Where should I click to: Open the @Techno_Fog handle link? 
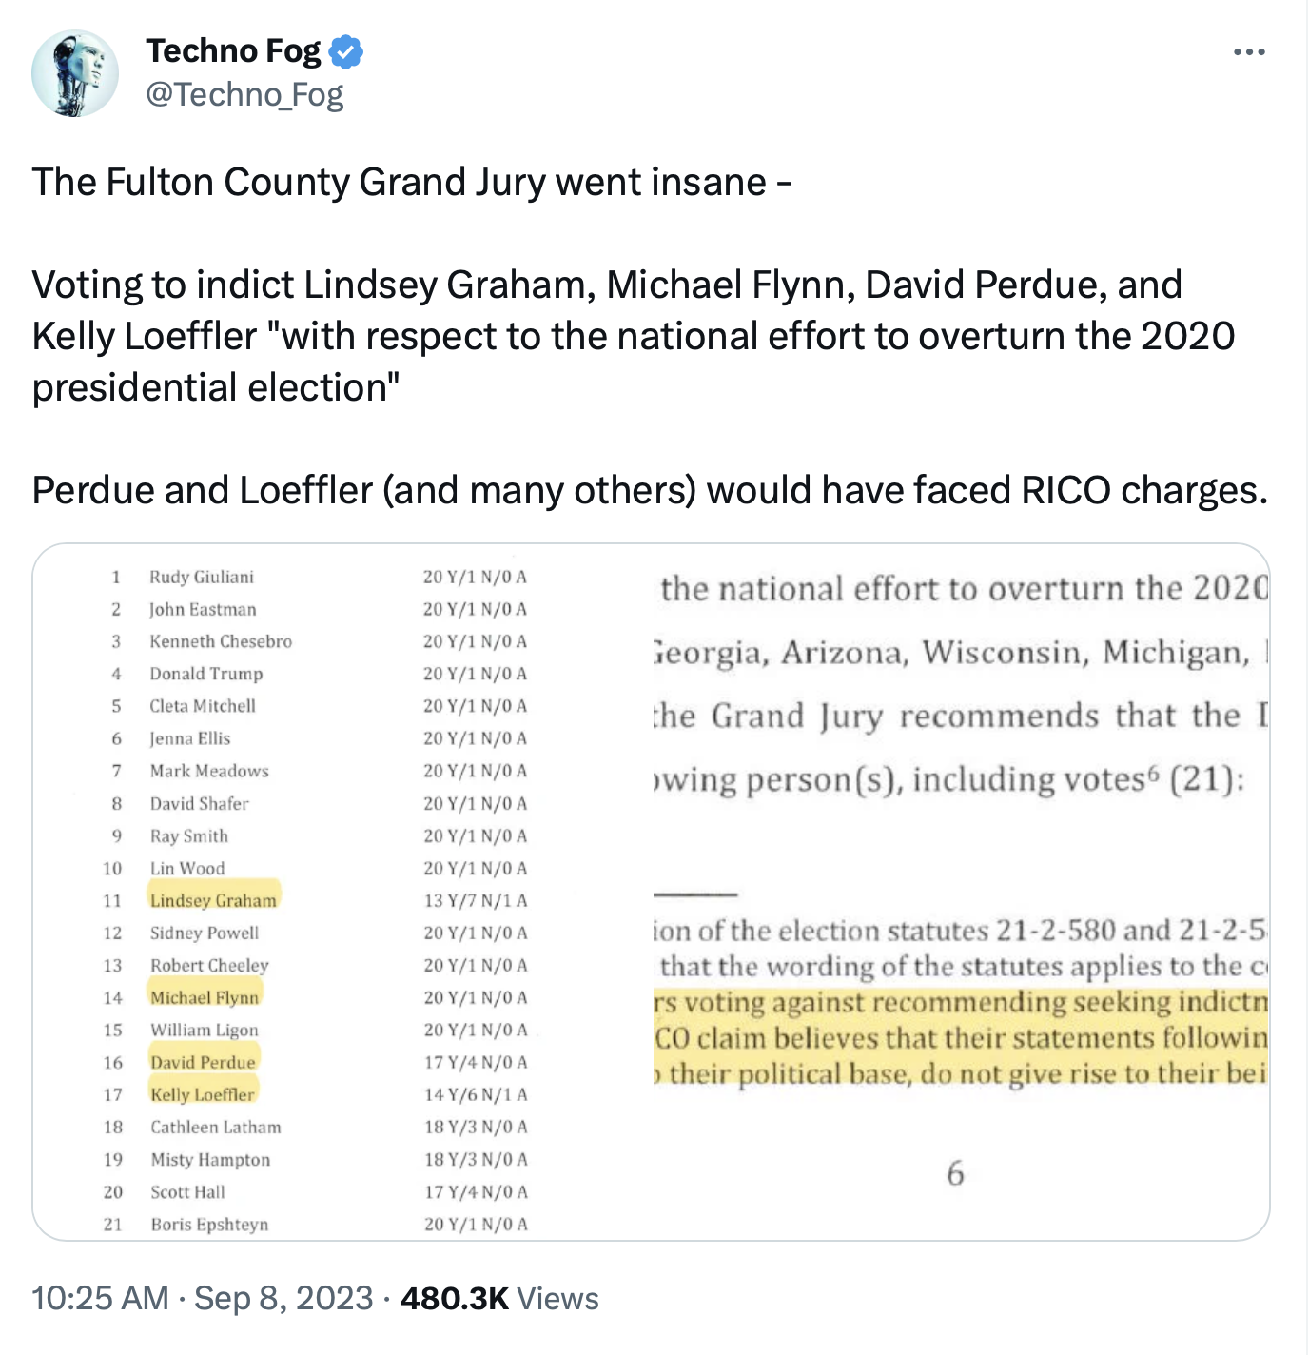click(244, 94)
